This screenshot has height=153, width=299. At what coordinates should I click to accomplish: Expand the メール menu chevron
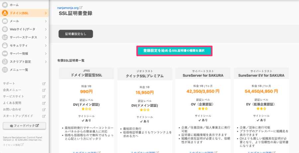click(x=46, y=21)
